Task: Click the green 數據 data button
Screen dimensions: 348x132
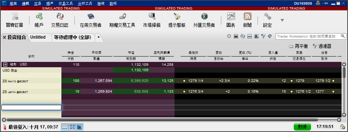Action: coord(302,127)
